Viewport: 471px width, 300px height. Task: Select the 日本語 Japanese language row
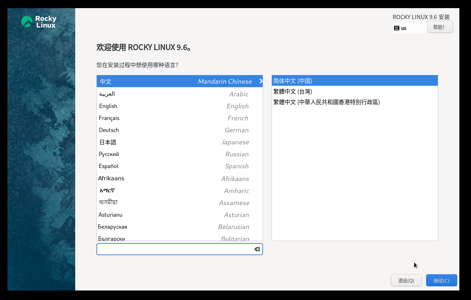pyautogui.click(x=180, y=142)
